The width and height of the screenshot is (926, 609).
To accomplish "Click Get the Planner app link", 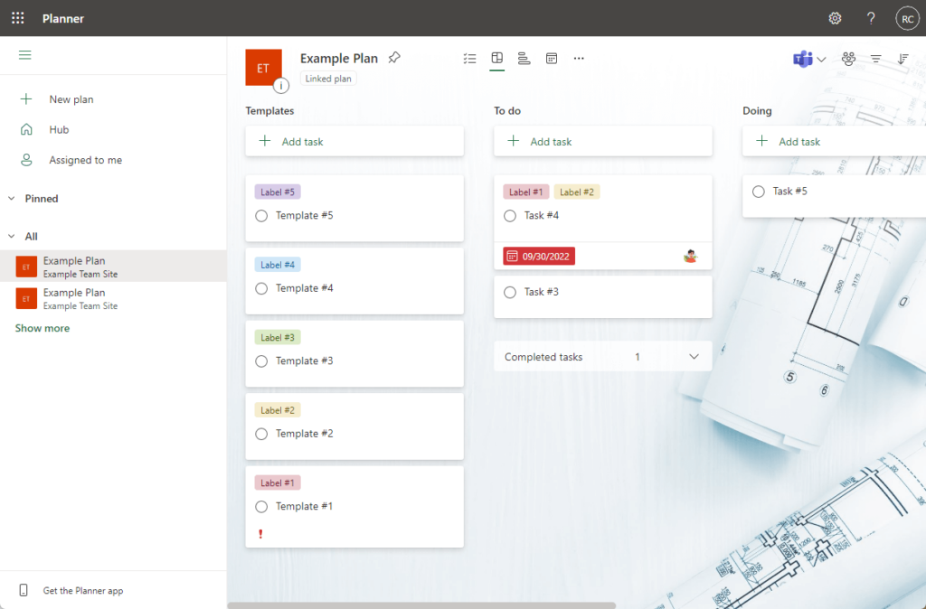I will click(83, 591).
